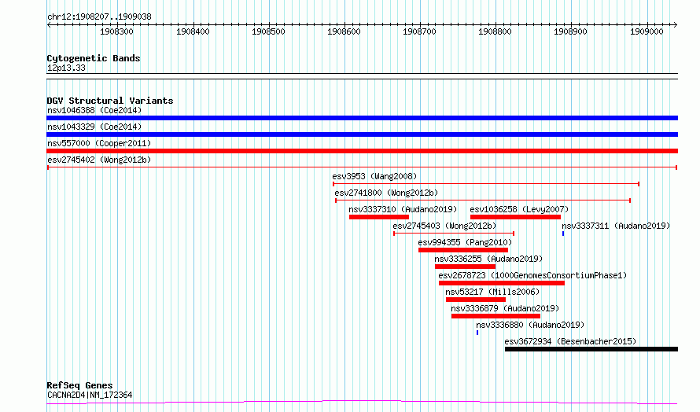
Task: Select the red bar under esv994355
Action: (x=463, y=250)
